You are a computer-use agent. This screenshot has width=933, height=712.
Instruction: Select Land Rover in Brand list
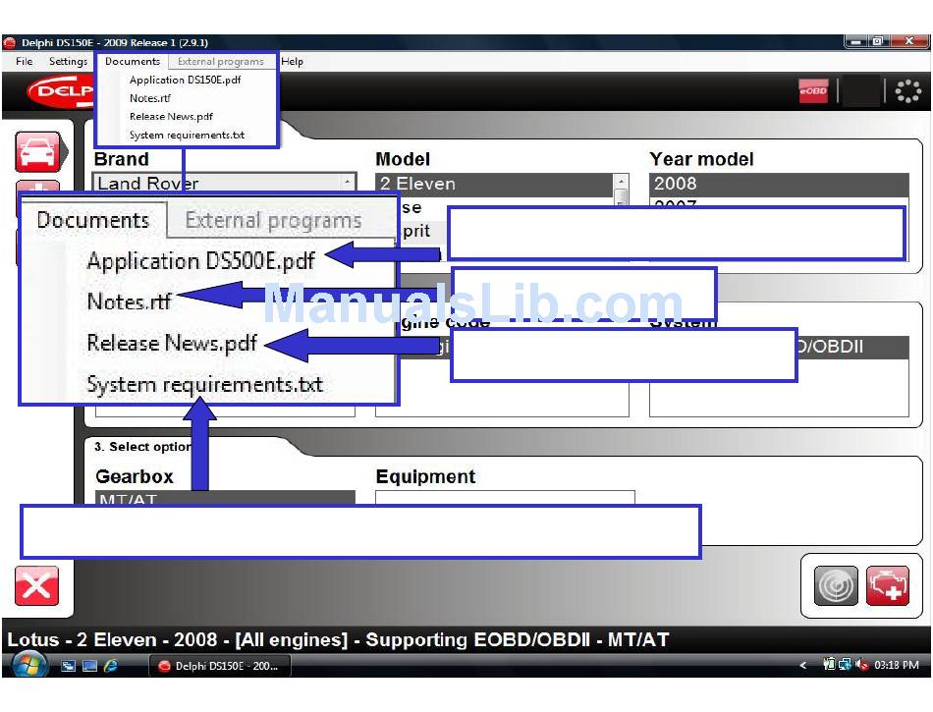217,183
